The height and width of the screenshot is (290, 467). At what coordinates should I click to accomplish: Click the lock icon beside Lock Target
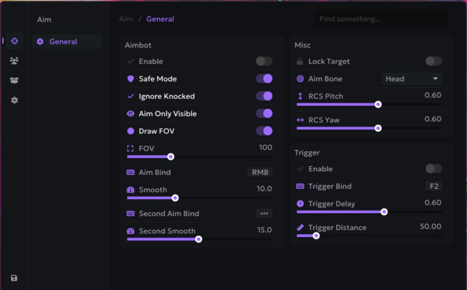tap(300, 61)
